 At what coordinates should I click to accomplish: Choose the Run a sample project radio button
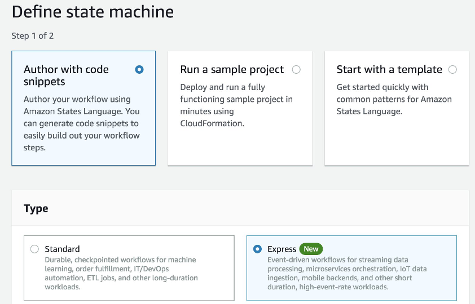pos(296,70)
